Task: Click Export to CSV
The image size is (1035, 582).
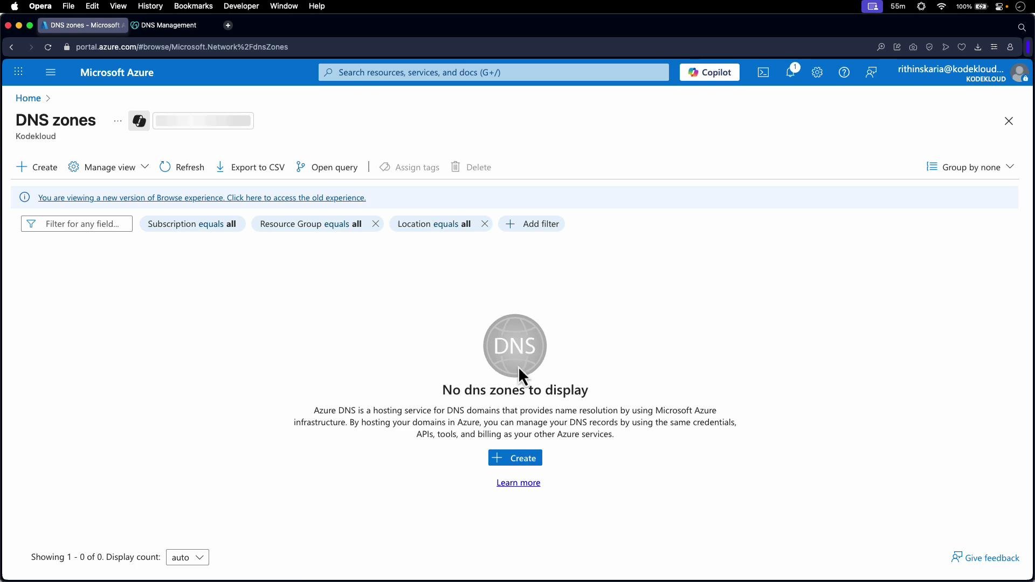Action: click(250, 167)
